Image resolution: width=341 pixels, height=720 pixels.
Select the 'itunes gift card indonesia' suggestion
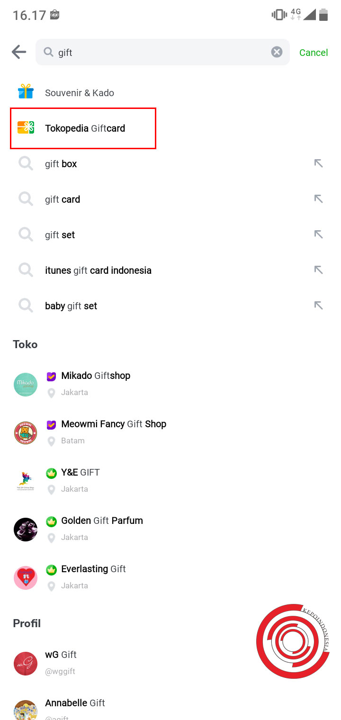[x=98, y=270]
